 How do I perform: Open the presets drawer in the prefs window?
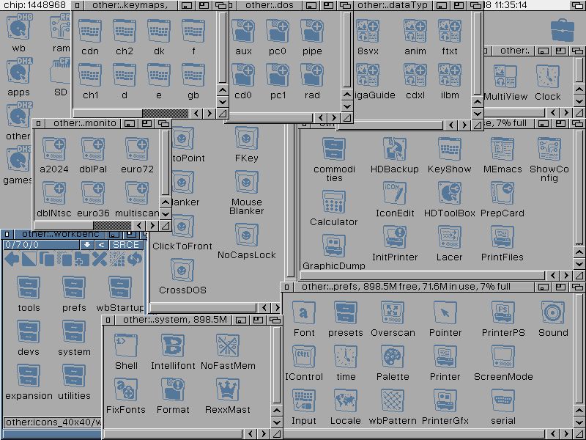(x=345, y=313)
